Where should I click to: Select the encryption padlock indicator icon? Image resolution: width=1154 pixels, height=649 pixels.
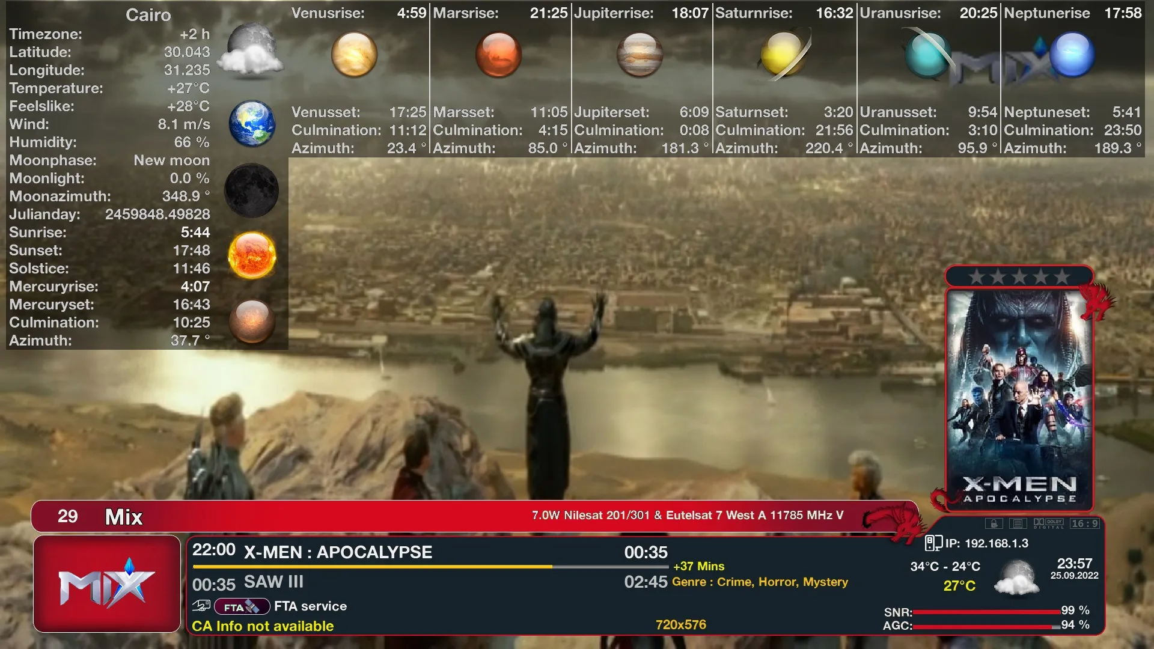click(994, 523)
